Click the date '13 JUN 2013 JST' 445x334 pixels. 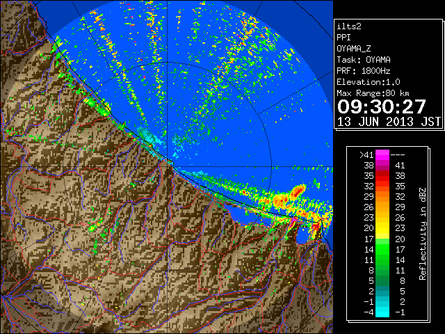[389, 122]
